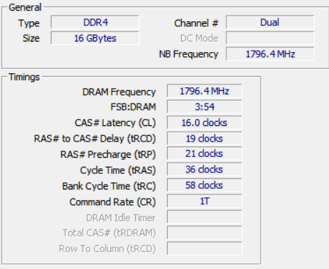The width and height of the screenshot is (329, 269).
Task: Click the Cycle Time (tRAS) label
Action: pyautogui.click(x=118, y=170)
